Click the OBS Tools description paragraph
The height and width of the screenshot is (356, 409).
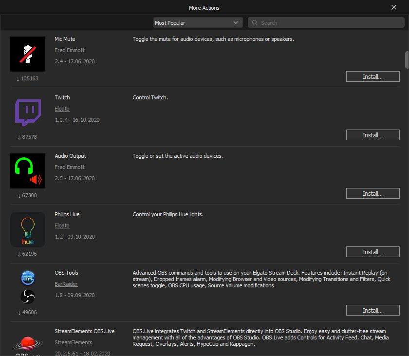point(261,279)
